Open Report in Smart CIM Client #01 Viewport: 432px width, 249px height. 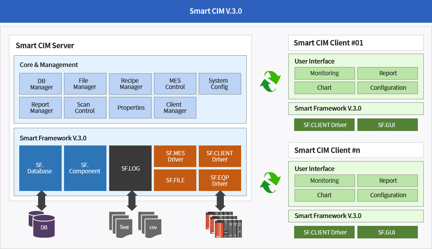coord(388,73)
